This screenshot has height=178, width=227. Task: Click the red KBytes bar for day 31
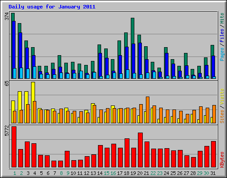click(214, 154)
